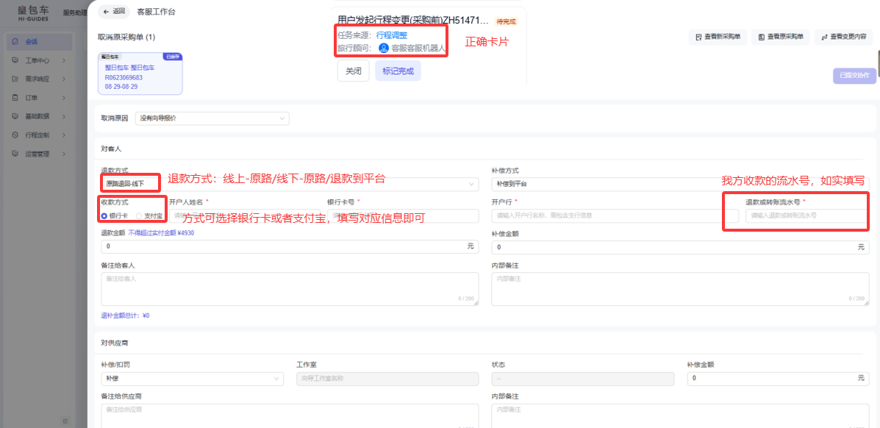Open the 行程调整 task source link
Viewport: 880px width, 428px height.
click(392, 35)
